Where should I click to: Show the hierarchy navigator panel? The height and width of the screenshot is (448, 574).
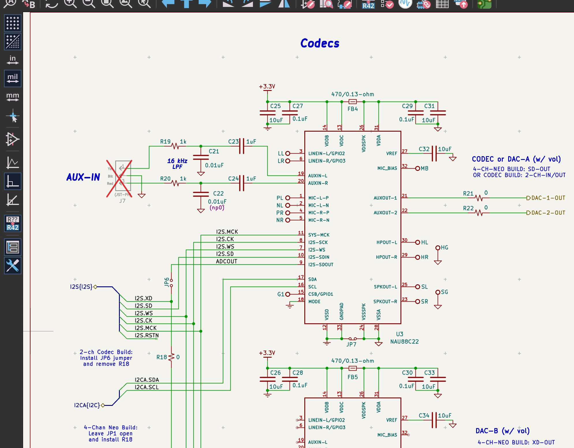pyautogui.click(x=13, y=247)
